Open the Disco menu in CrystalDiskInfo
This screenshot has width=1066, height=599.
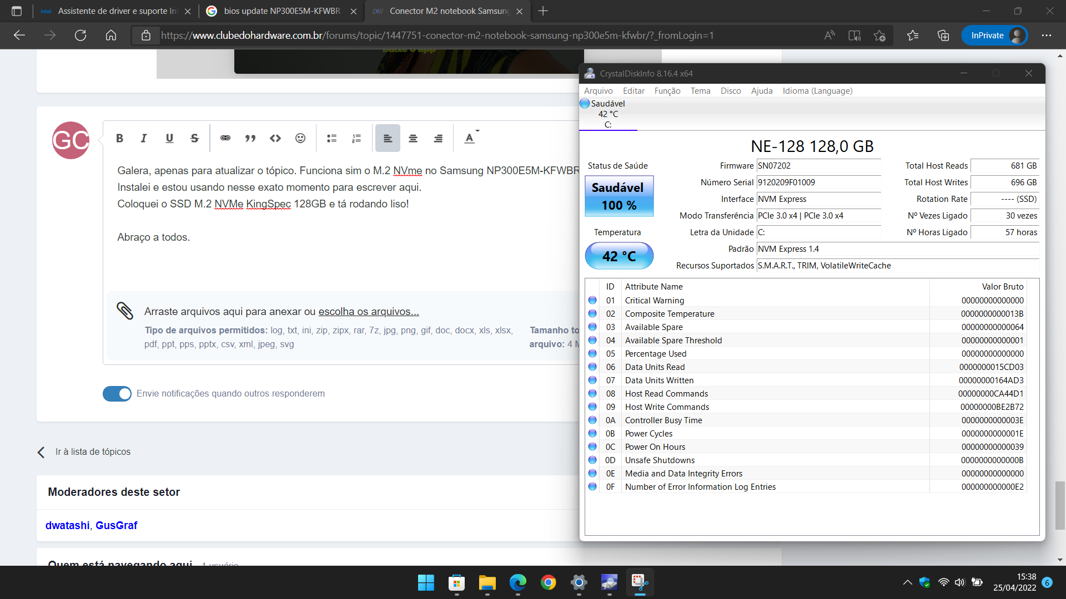(731, 91)
